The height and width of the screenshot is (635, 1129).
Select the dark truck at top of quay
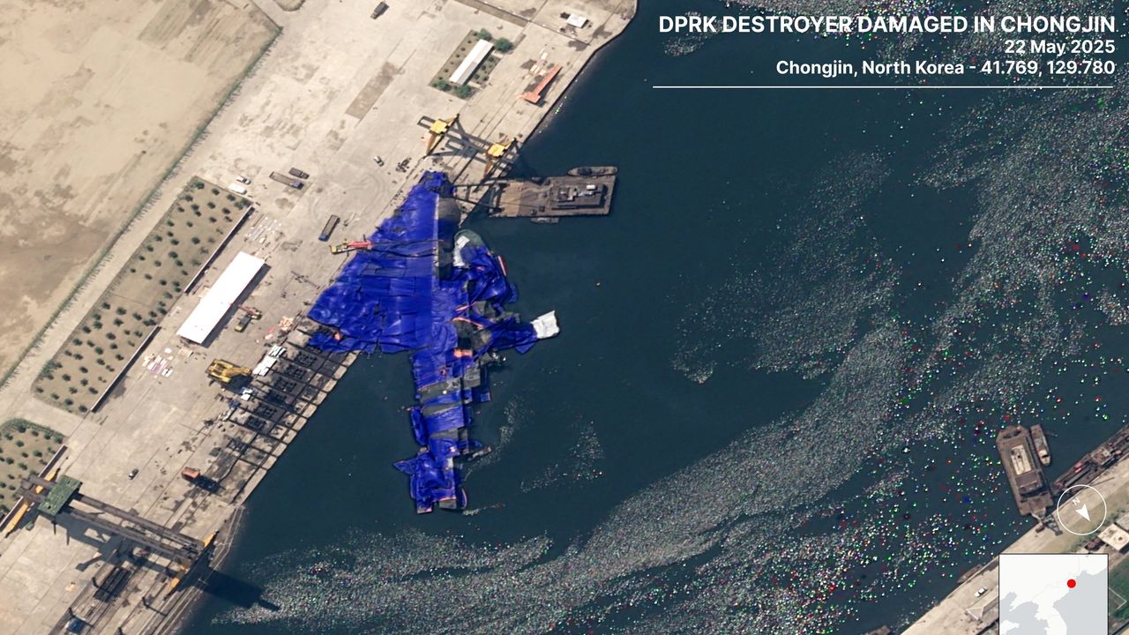(x=379, y=10)
